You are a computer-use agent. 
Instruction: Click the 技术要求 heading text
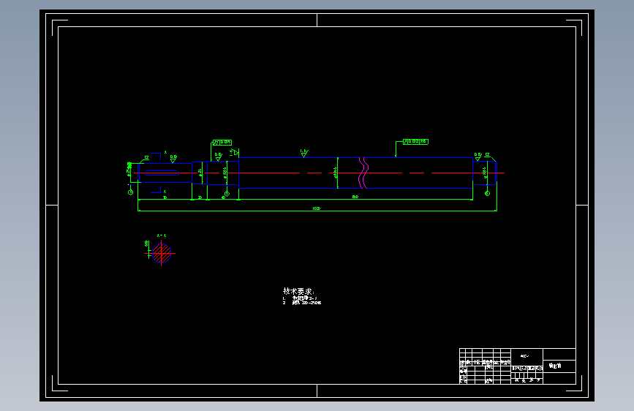coord(298,291)
